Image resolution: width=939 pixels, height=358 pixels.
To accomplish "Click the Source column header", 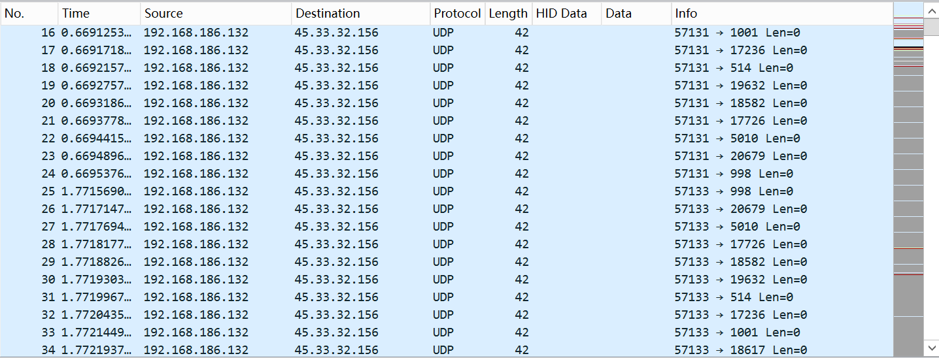I will coord(215,13).
